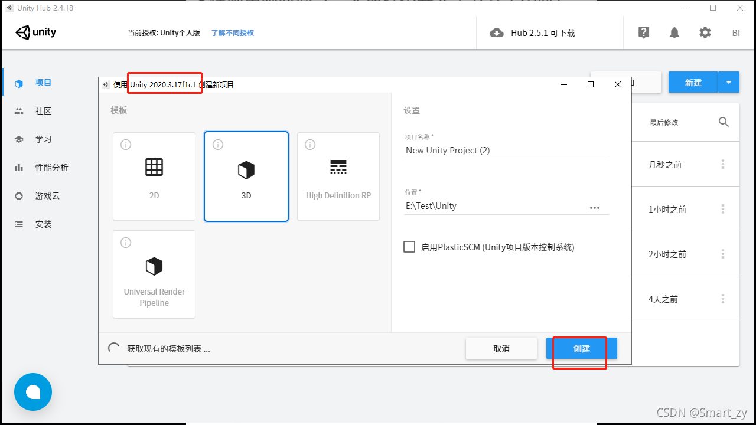The width and height of the screenshot is (756, 425).
Task: Click Hub 2.5.1 可下载 text
Action: pos(543,33)
